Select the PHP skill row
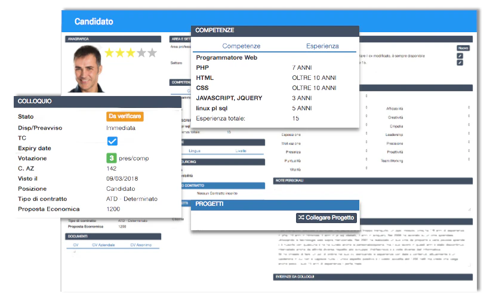Image resolution: width=493 pixels, height=306 pixels. tap(275, 67)
